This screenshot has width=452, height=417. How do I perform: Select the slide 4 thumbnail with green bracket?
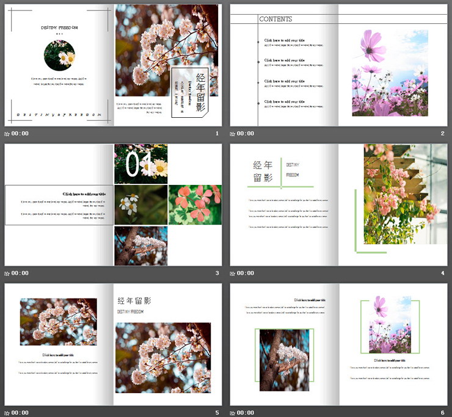coord(338,205)
